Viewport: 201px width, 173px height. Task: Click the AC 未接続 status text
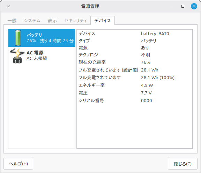point(37,59)
